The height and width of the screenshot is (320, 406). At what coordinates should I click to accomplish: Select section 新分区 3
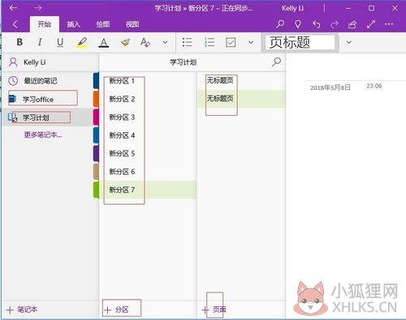148,117
